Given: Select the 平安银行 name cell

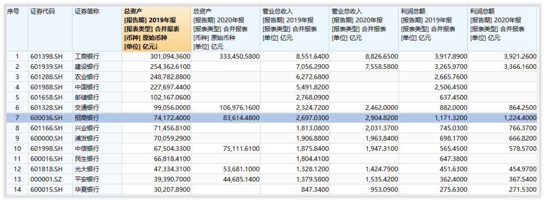Looking at the screenshot, I should point(97,179).
